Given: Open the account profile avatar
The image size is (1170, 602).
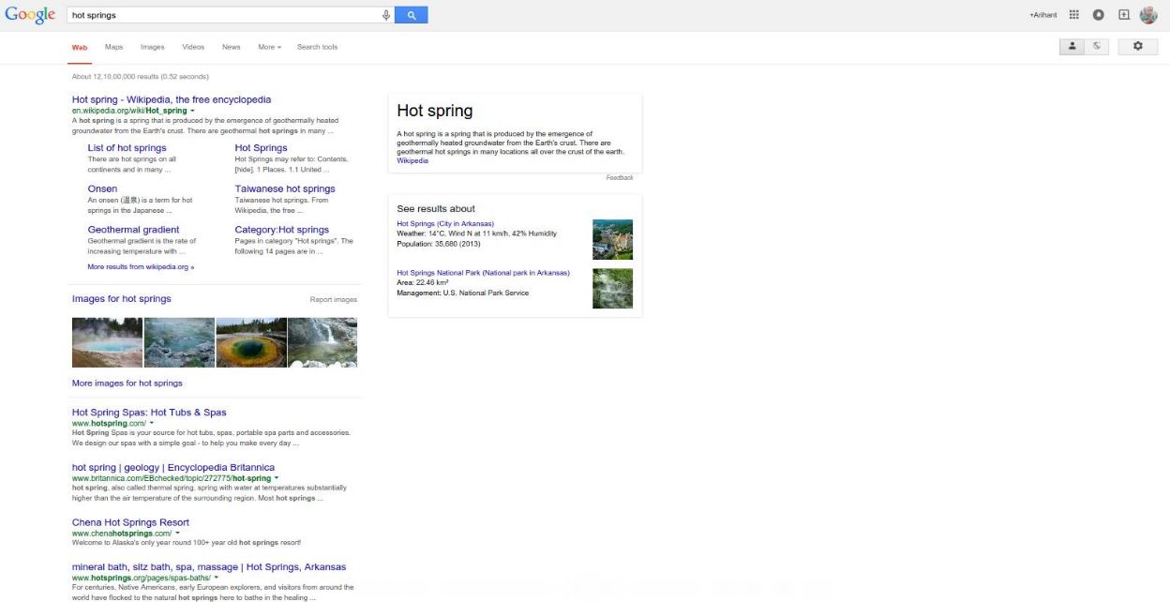Looking at the screenshot, I should 1147,13.
